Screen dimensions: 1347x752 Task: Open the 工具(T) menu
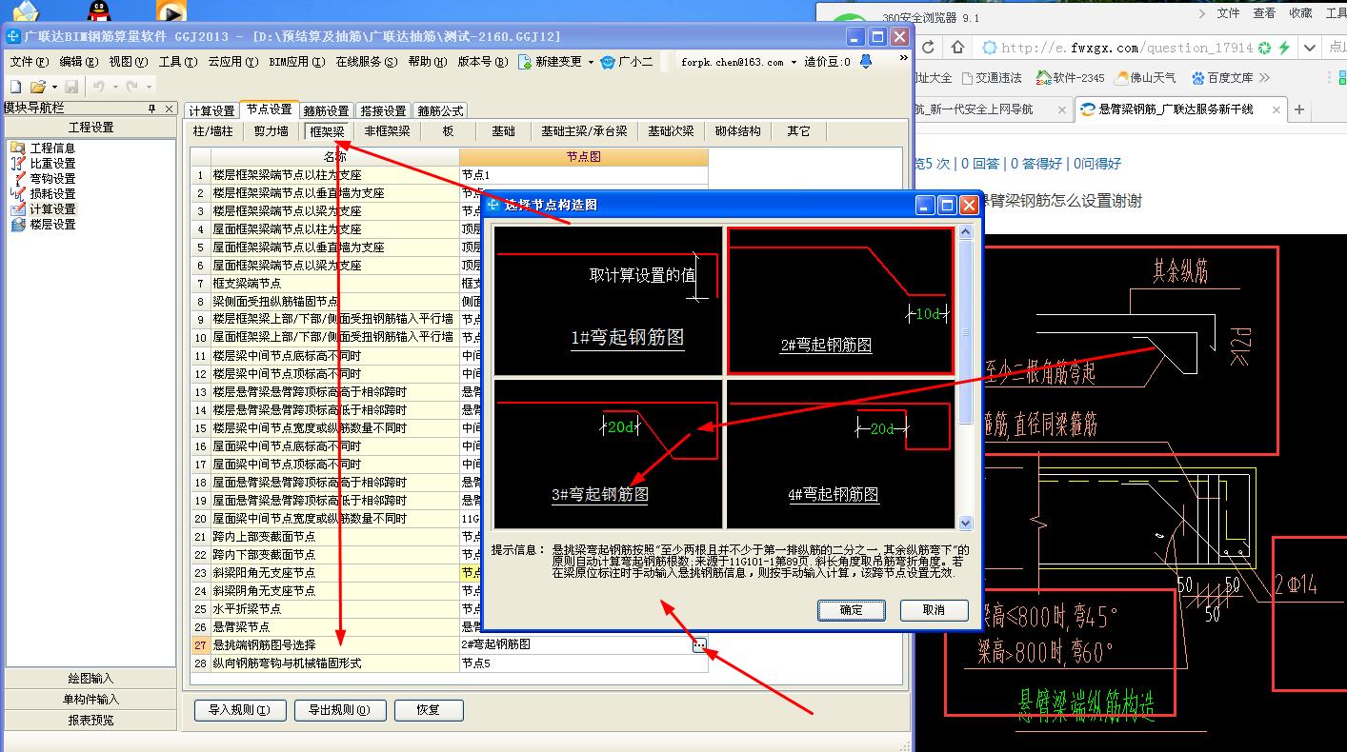177,62
